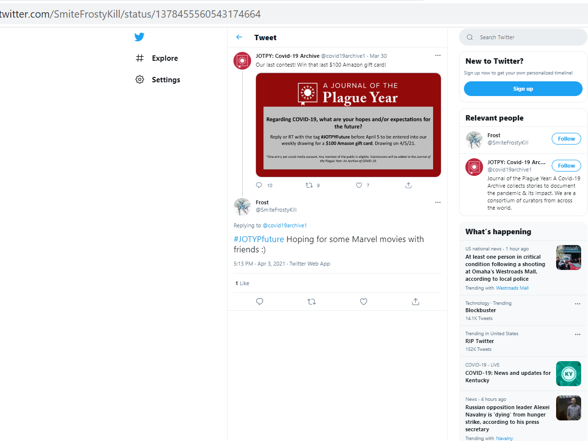Screen dimensions: 588x441
Task: Share the JOTPY contest tweet
Action: click(x=409, y=185)
